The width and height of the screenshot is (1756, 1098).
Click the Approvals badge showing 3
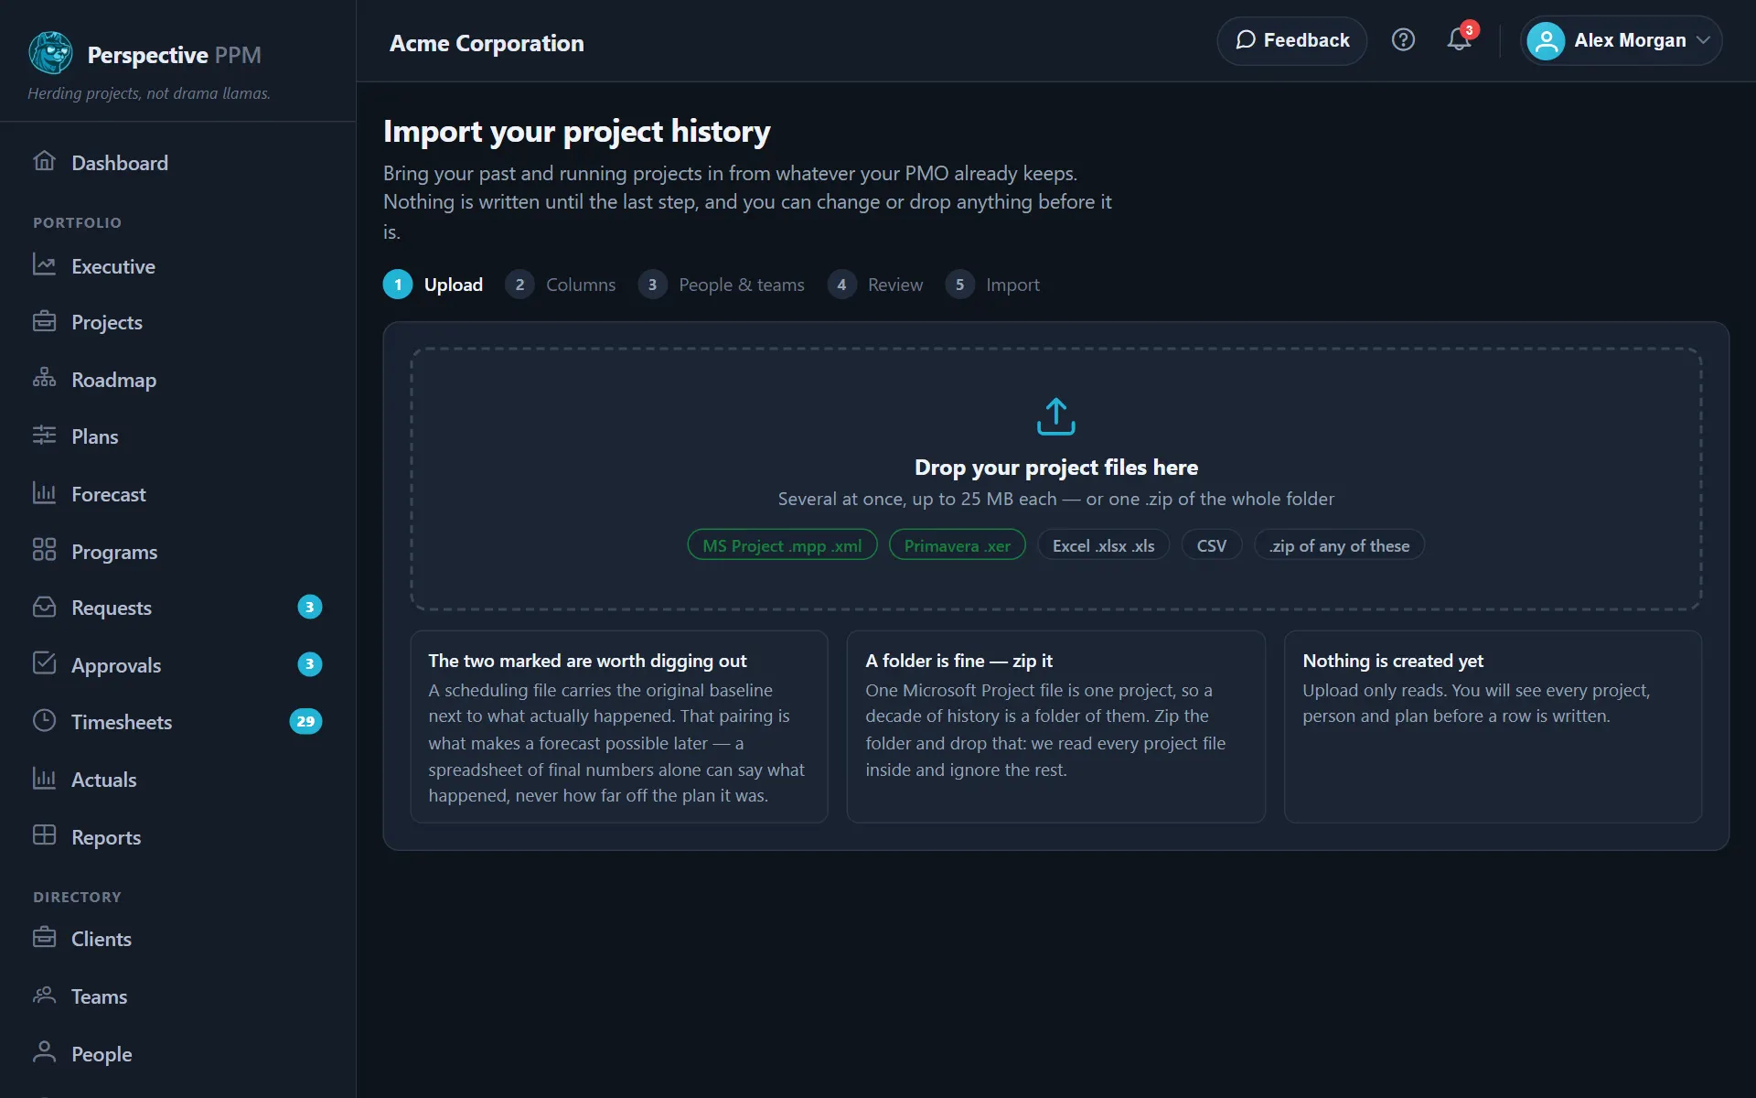pos(309,664)
